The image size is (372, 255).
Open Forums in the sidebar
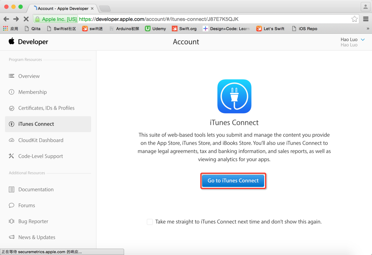click(48, 205)
